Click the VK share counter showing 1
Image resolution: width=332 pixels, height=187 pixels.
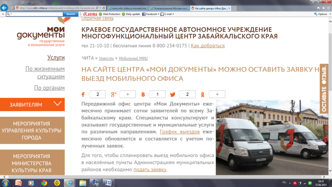[157, 94]
